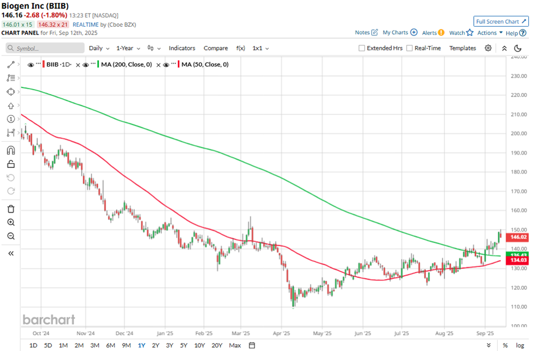Select the 1Y time range
The width and height of the screenshot is (534, 351).
(141, 345)
